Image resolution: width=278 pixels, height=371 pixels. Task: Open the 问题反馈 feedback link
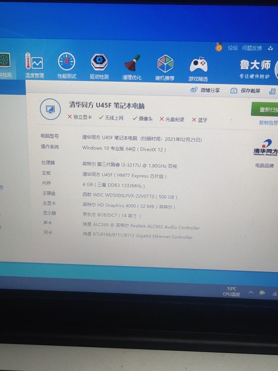pyautogui.click(x=252, y=48)
